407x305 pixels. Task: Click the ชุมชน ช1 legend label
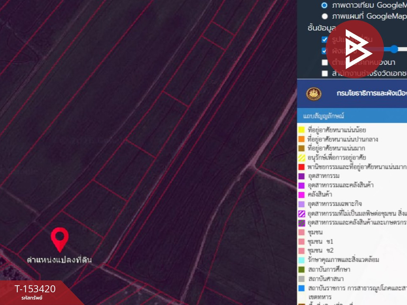pos(321,241)
